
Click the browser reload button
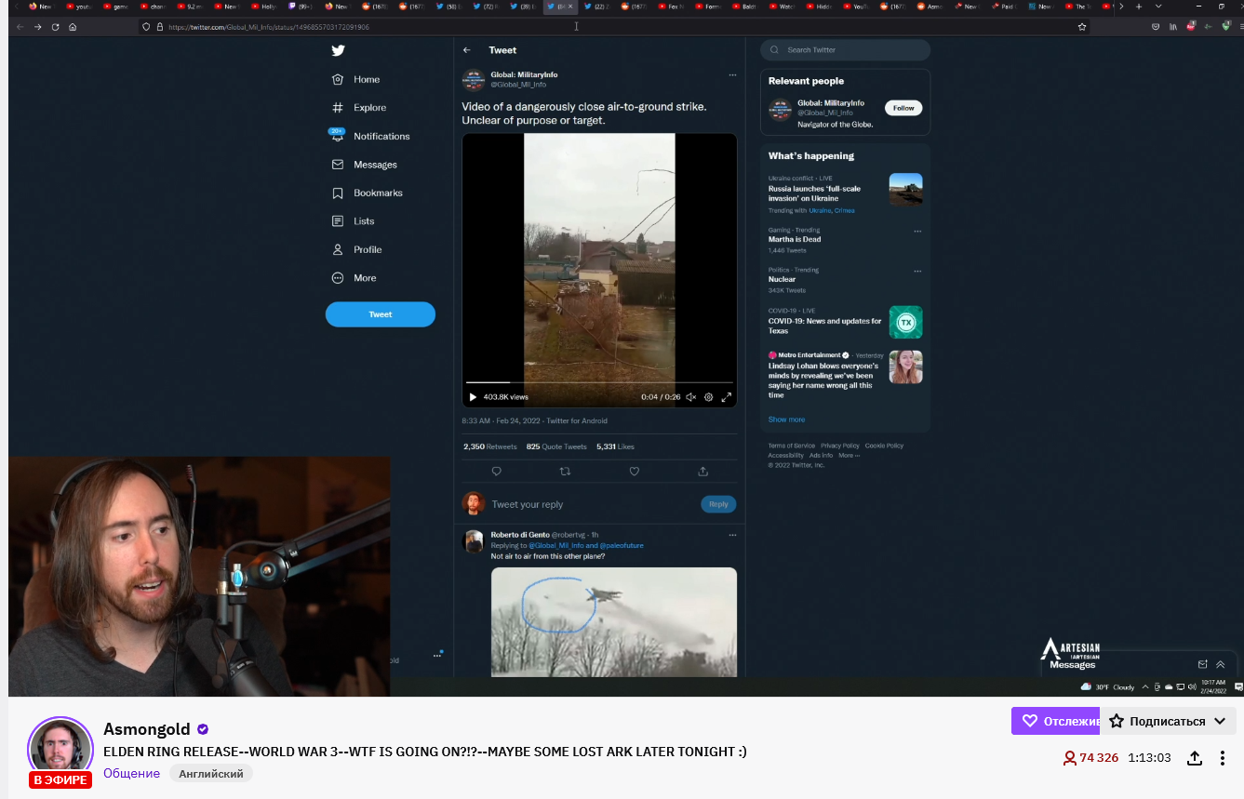pos(56,27)
